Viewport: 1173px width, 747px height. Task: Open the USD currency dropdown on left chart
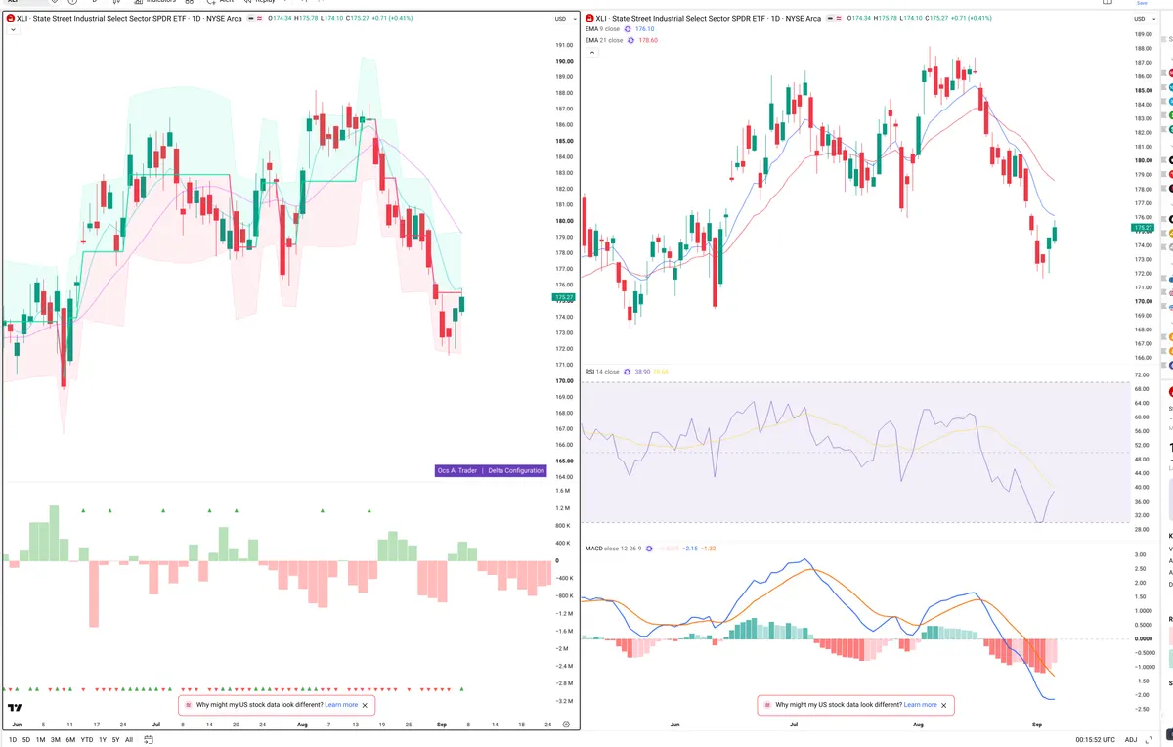(x=563, y=19)
